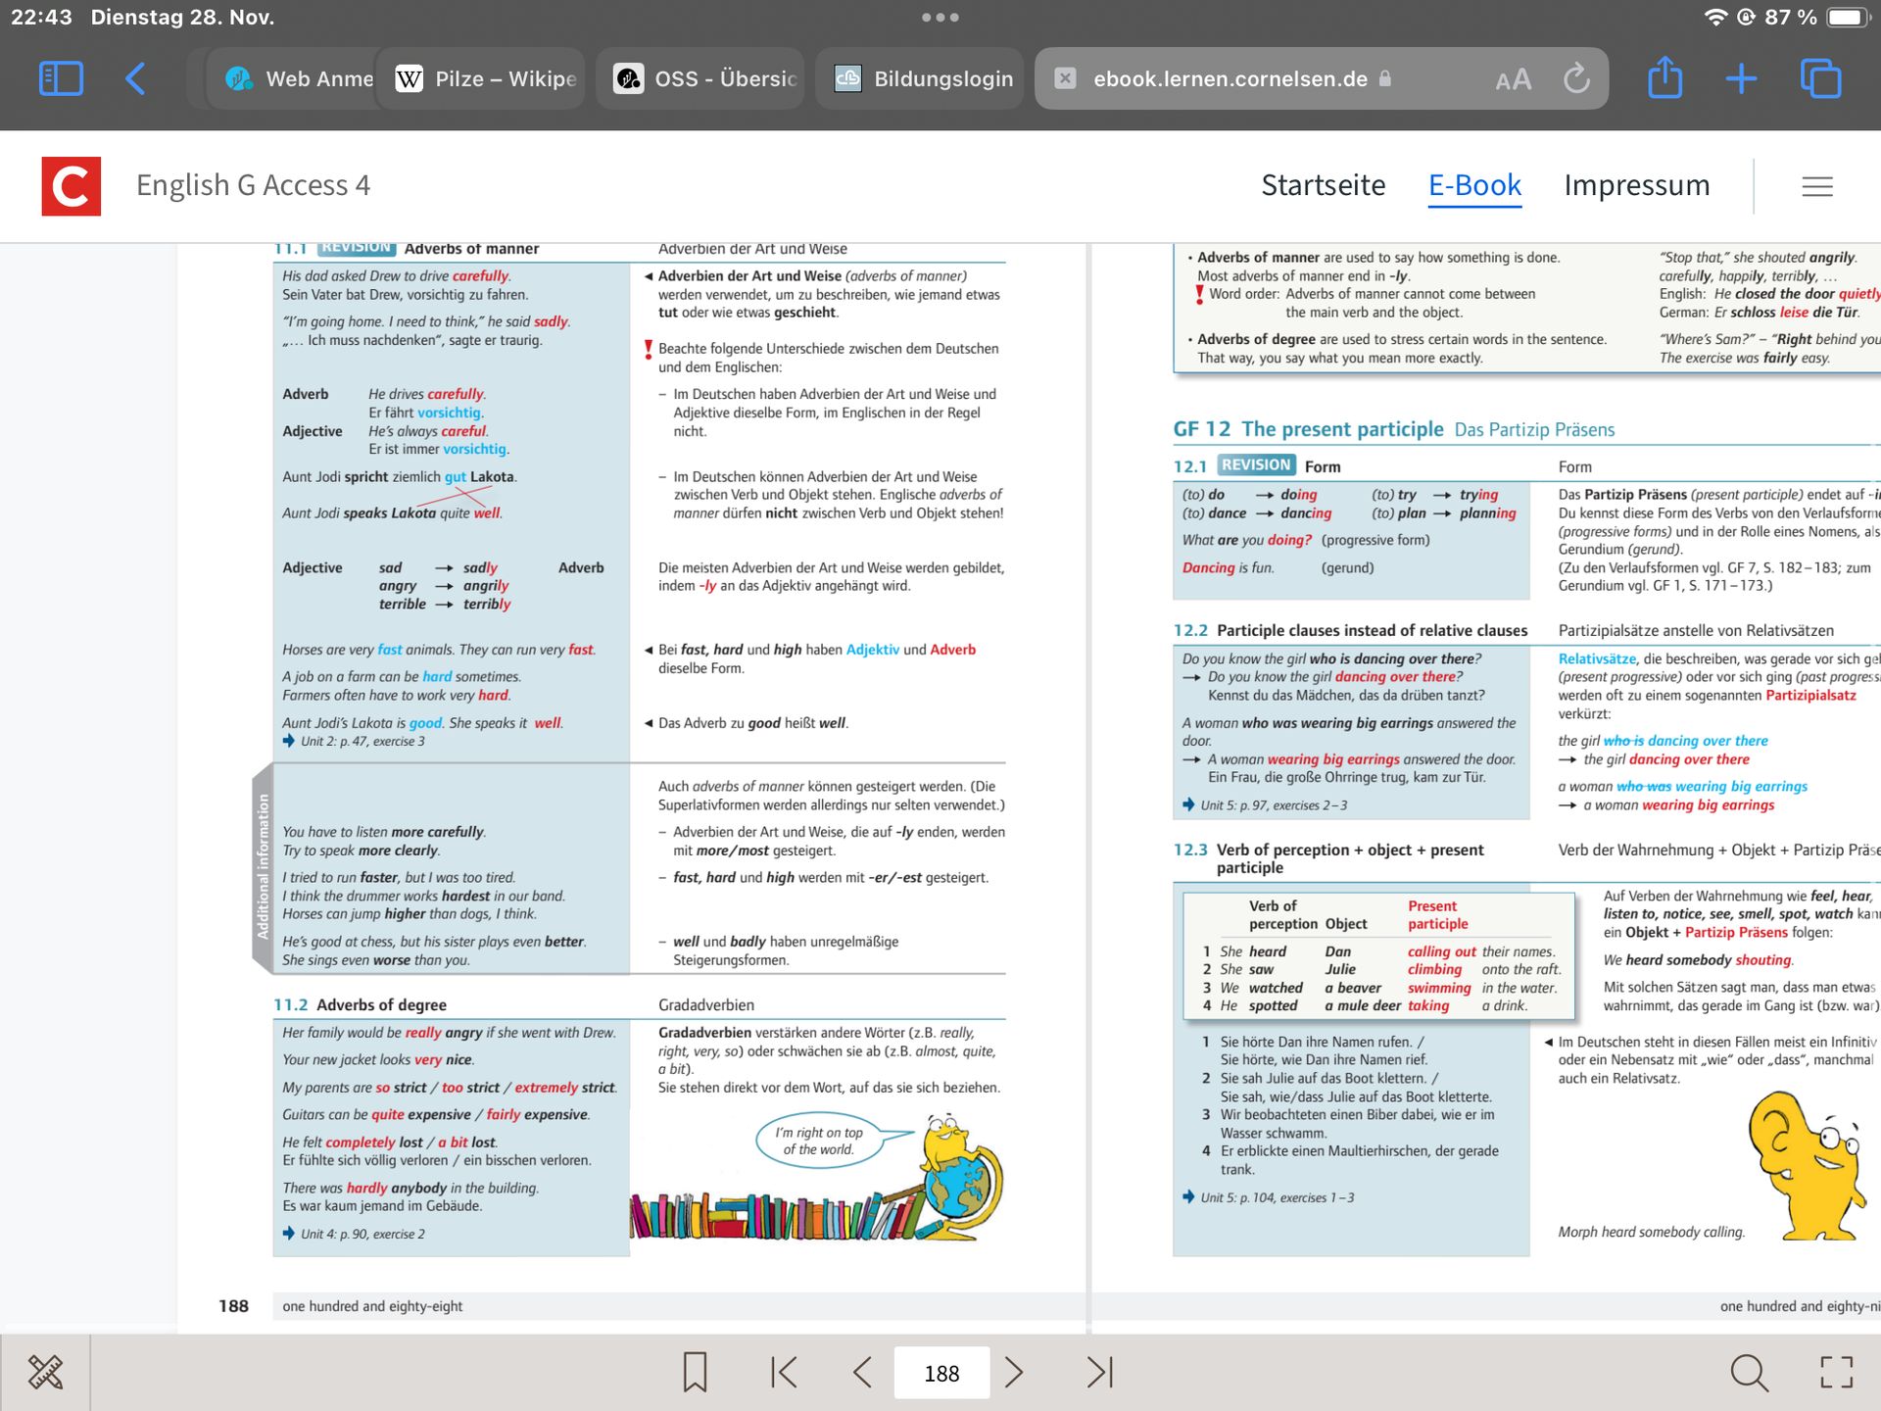Go back with Safari's back arrow
The height and width of the screenshot is (1411, 1881).
136,78
